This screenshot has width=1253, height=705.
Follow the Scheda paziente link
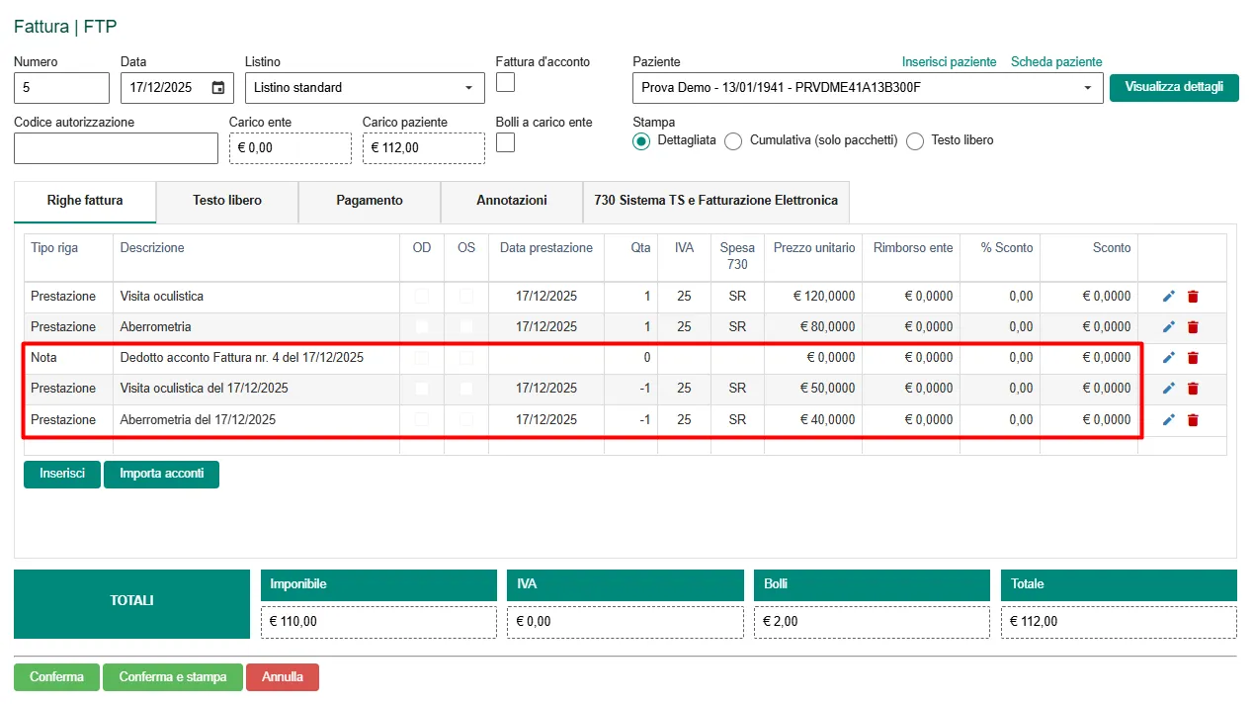1055,62
